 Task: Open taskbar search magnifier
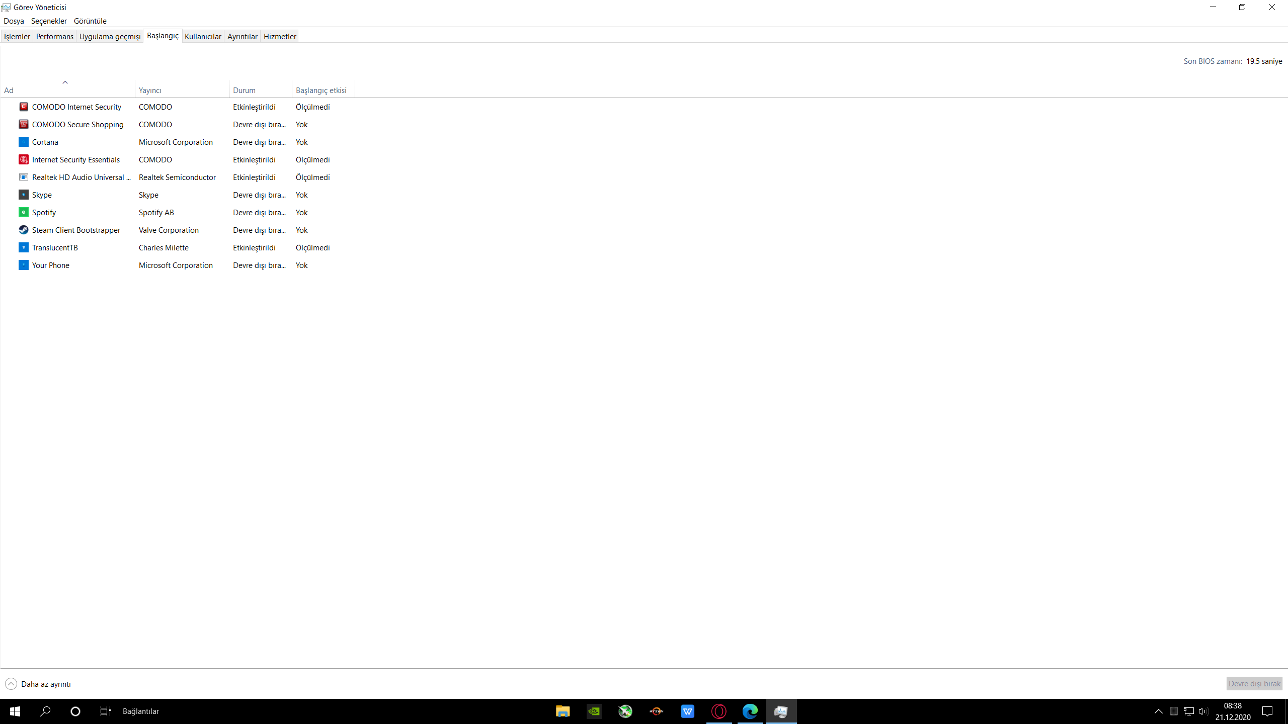pos(45,711)
